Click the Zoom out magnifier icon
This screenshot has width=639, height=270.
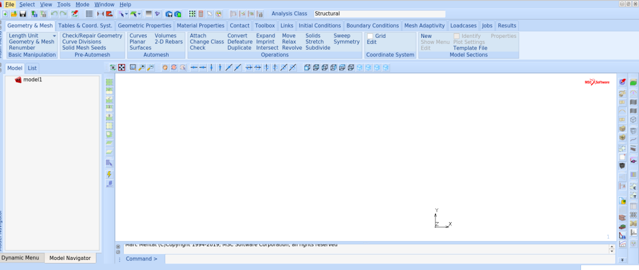coord(150,67)
